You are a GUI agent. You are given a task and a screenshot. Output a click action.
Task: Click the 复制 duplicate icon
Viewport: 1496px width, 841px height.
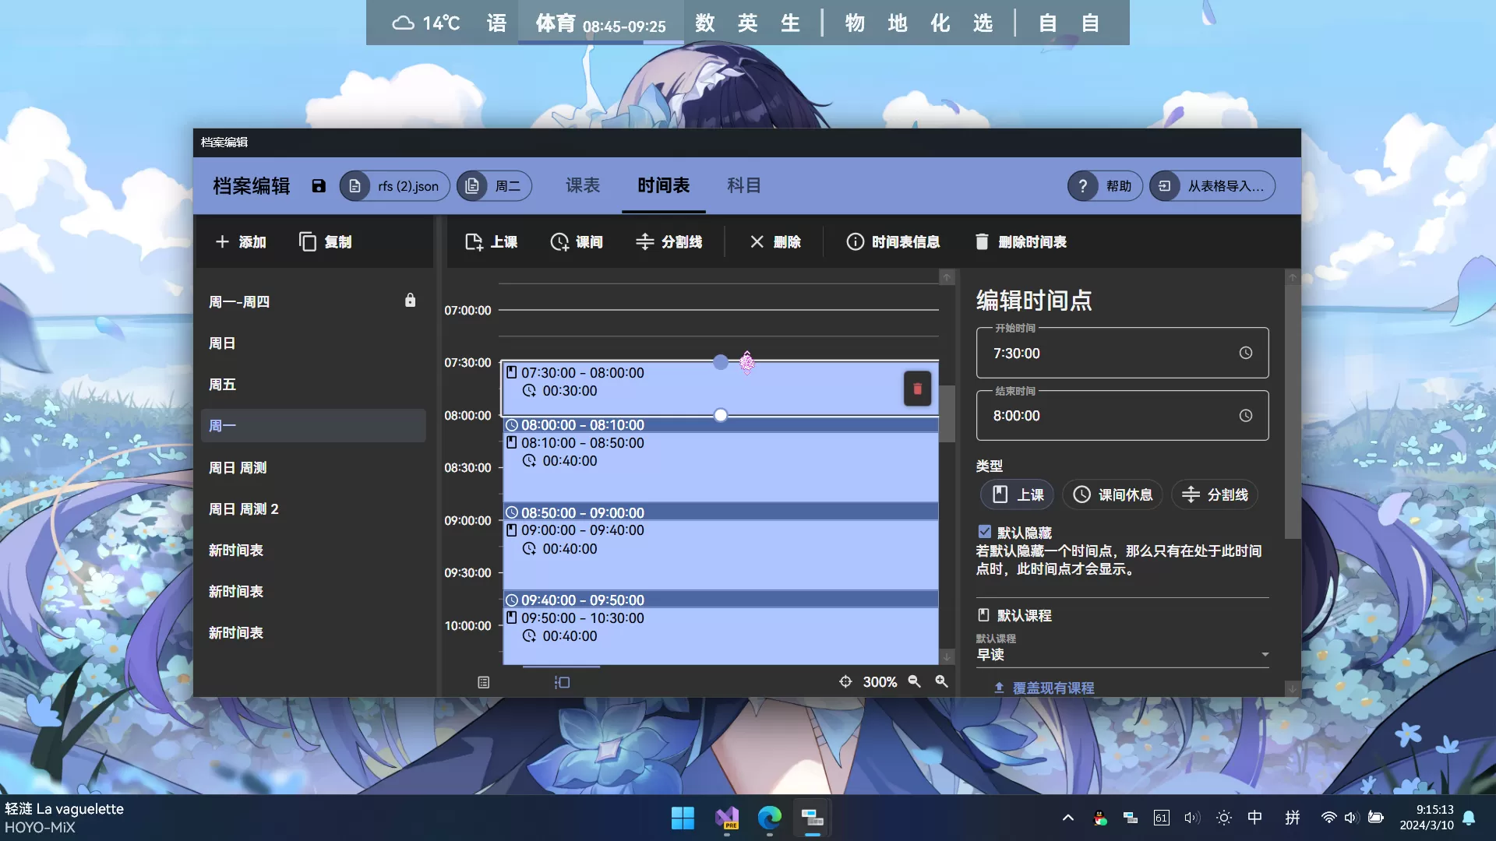309,241
